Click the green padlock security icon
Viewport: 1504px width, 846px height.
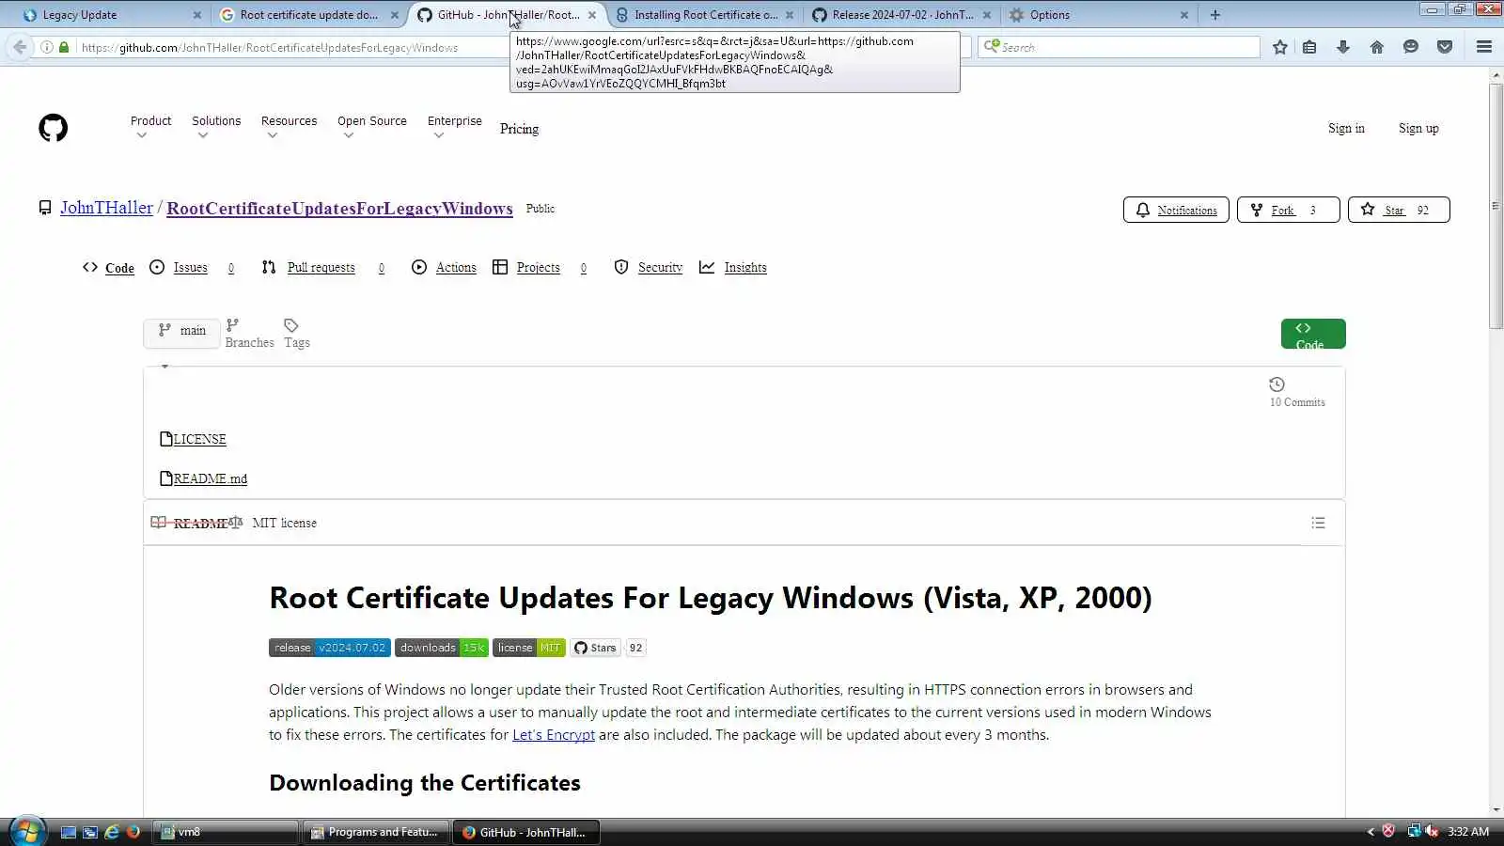click(x=64, y=47)
